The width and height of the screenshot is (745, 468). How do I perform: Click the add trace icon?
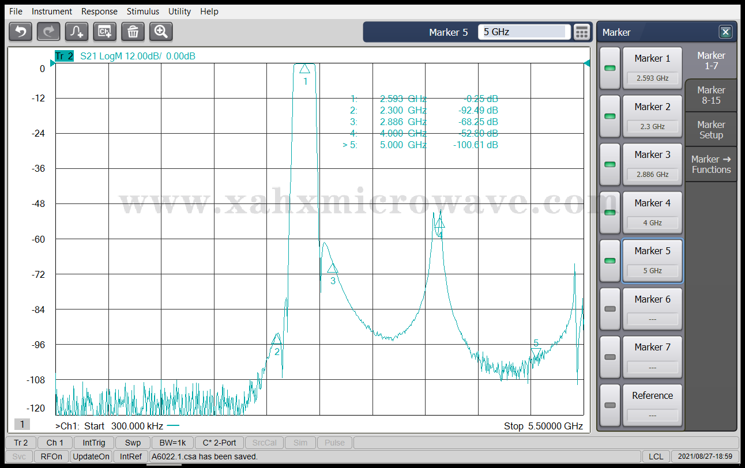[x=77, y=31]
